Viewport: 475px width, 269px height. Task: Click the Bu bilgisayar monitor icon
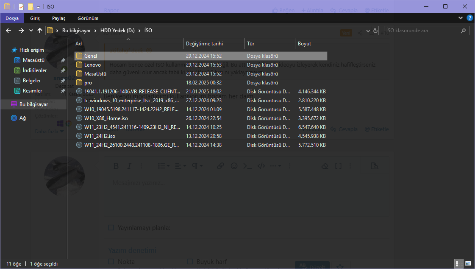point(14,104)
